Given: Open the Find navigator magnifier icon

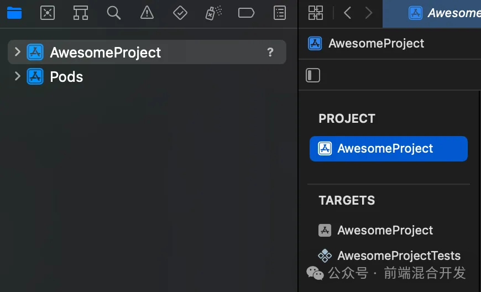Looking at the screenshot, I should coord(114,13).
